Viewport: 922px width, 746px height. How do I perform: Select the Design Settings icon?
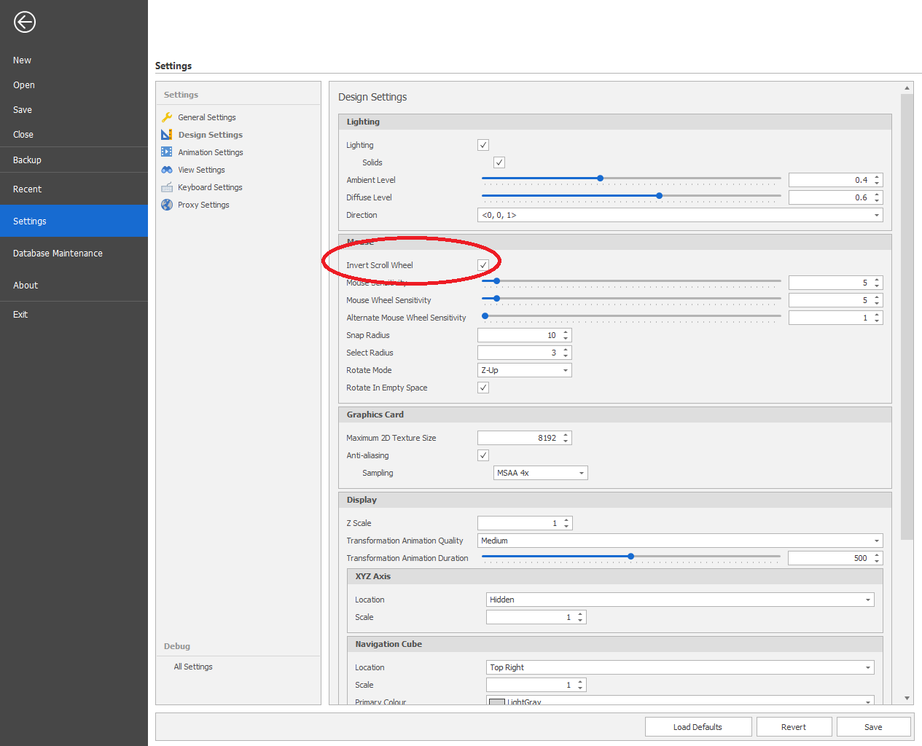(x=167, y=135)
